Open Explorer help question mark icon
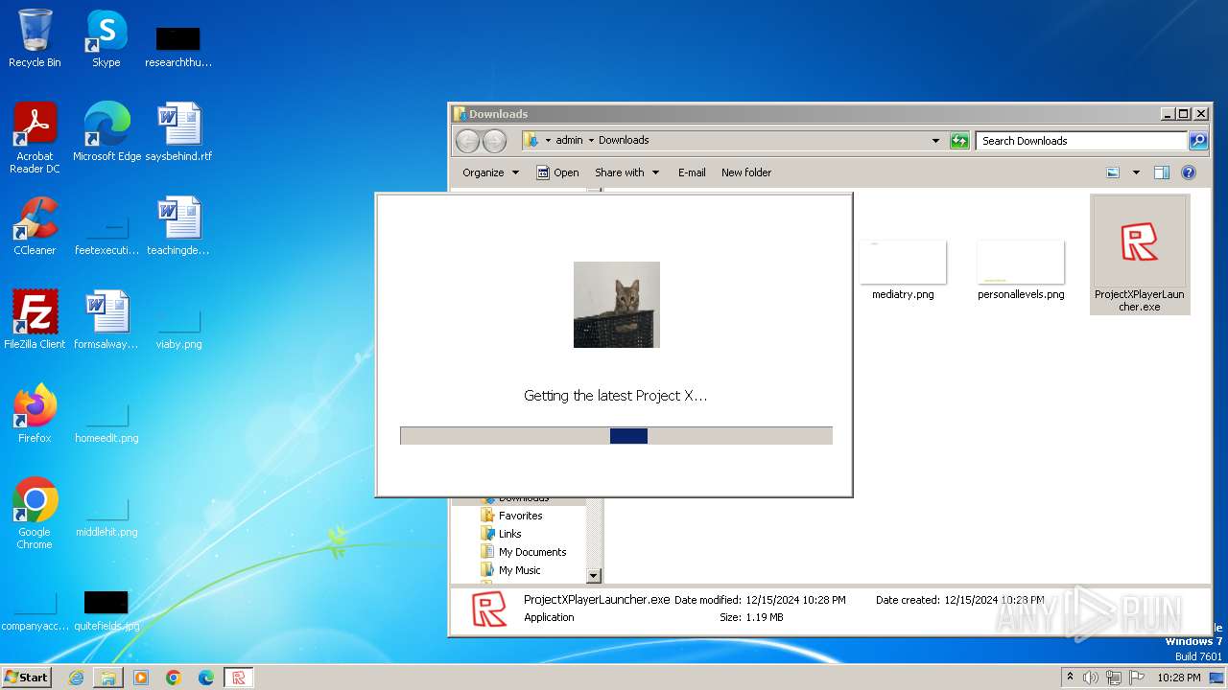The width and height of the screenshot is (1228, 690). [1189, 172]
